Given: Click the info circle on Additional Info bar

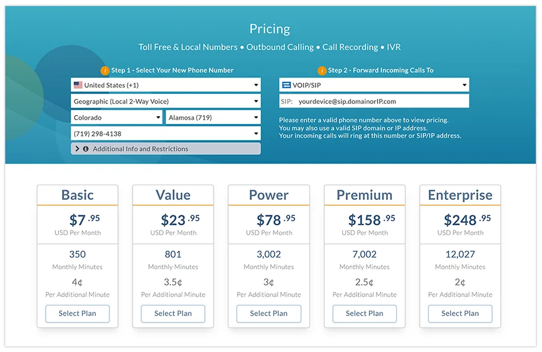Looking at the screenshot, I should (86, 149).
